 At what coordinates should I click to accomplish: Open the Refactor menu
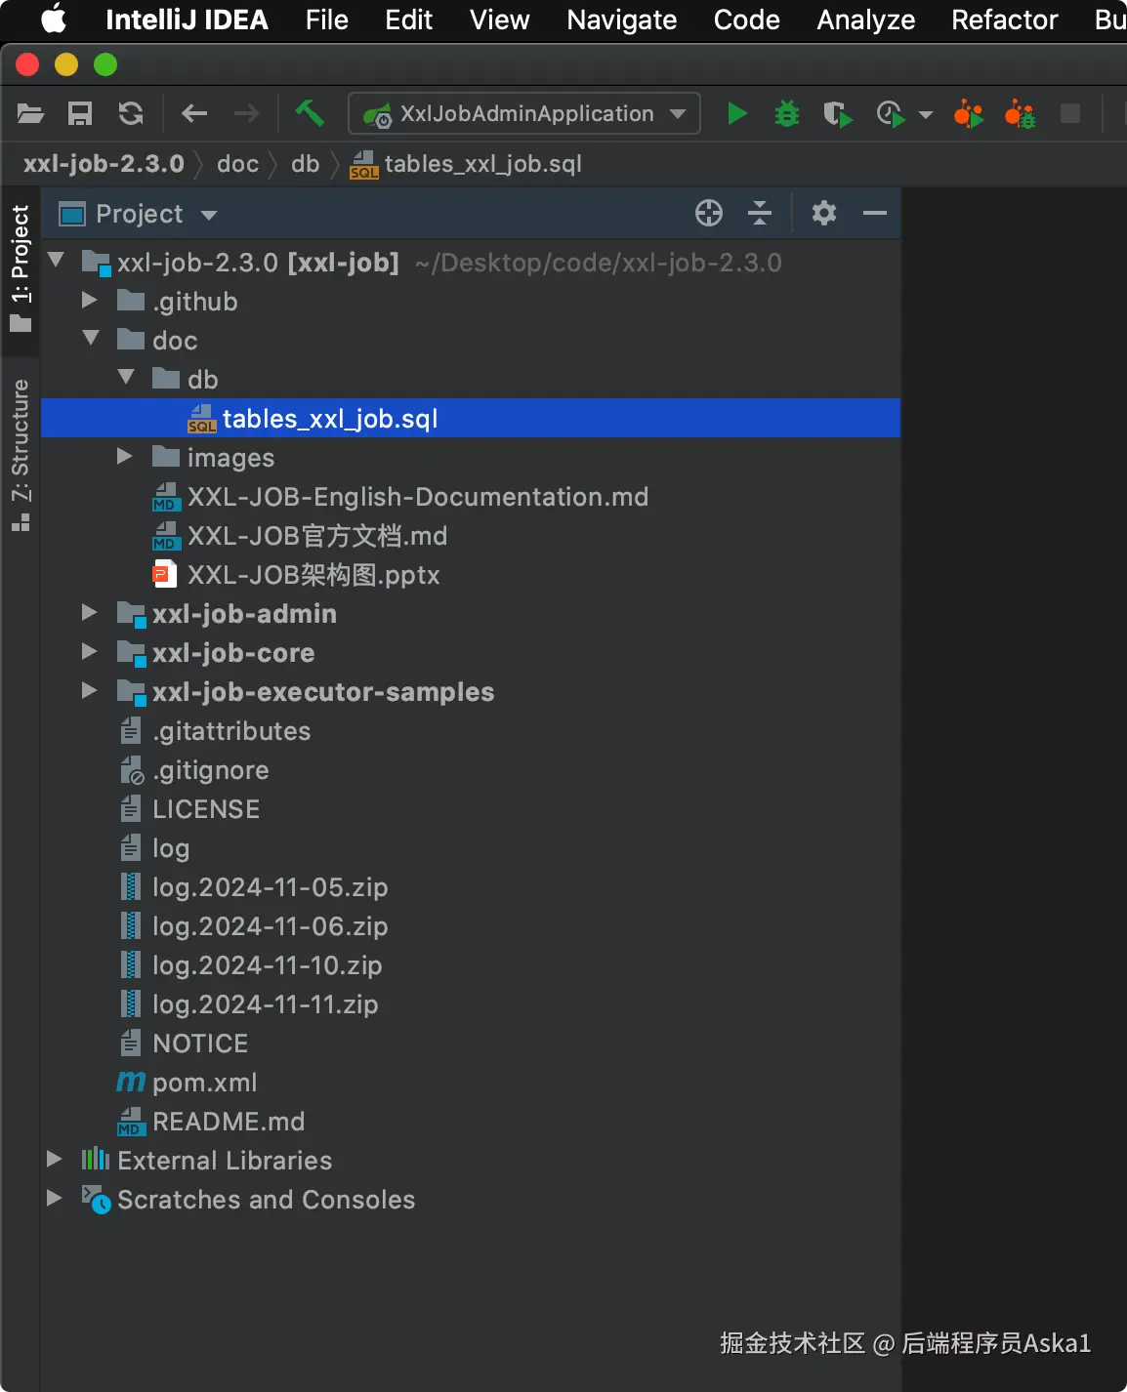click(1004, 20)
